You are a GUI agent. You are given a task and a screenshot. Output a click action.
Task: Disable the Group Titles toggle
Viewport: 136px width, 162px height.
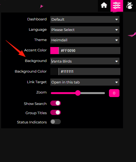tap(55, 113)
